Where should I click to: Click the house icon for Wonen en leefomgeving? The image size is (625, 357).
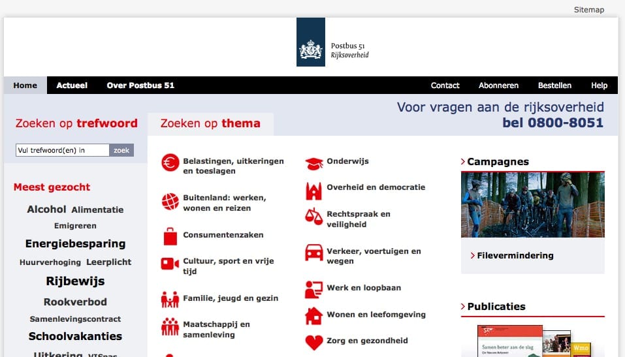pyautogui.click(x=313, y=316)
